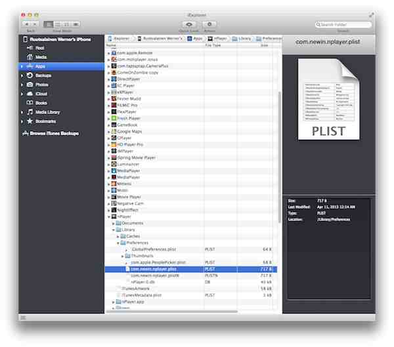Select the Google Maps app row
The image size is (394, 347).
coord(191,131)
